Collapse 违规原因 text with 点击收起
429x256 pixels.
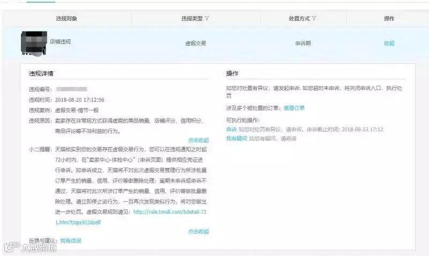point(198,140)
